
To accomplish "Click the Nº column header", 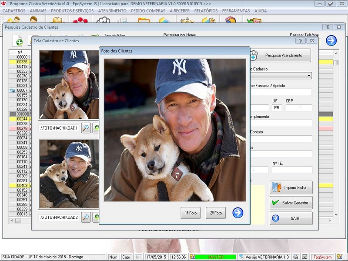I will pos(20,52).
